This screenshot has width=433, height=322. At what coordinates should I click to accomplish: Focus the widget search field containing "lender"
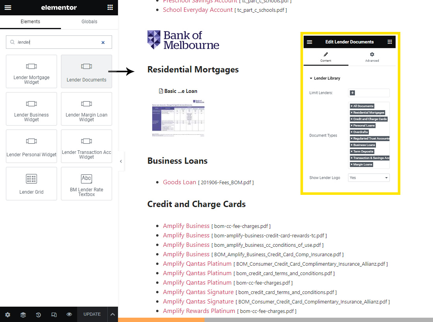point(59,42)
